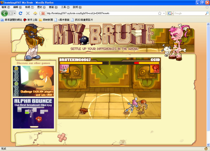This screenshot has height=151, width=210.
Task: Click the 抓HD高畫質影片 bookmark
Action: [82, 20]
